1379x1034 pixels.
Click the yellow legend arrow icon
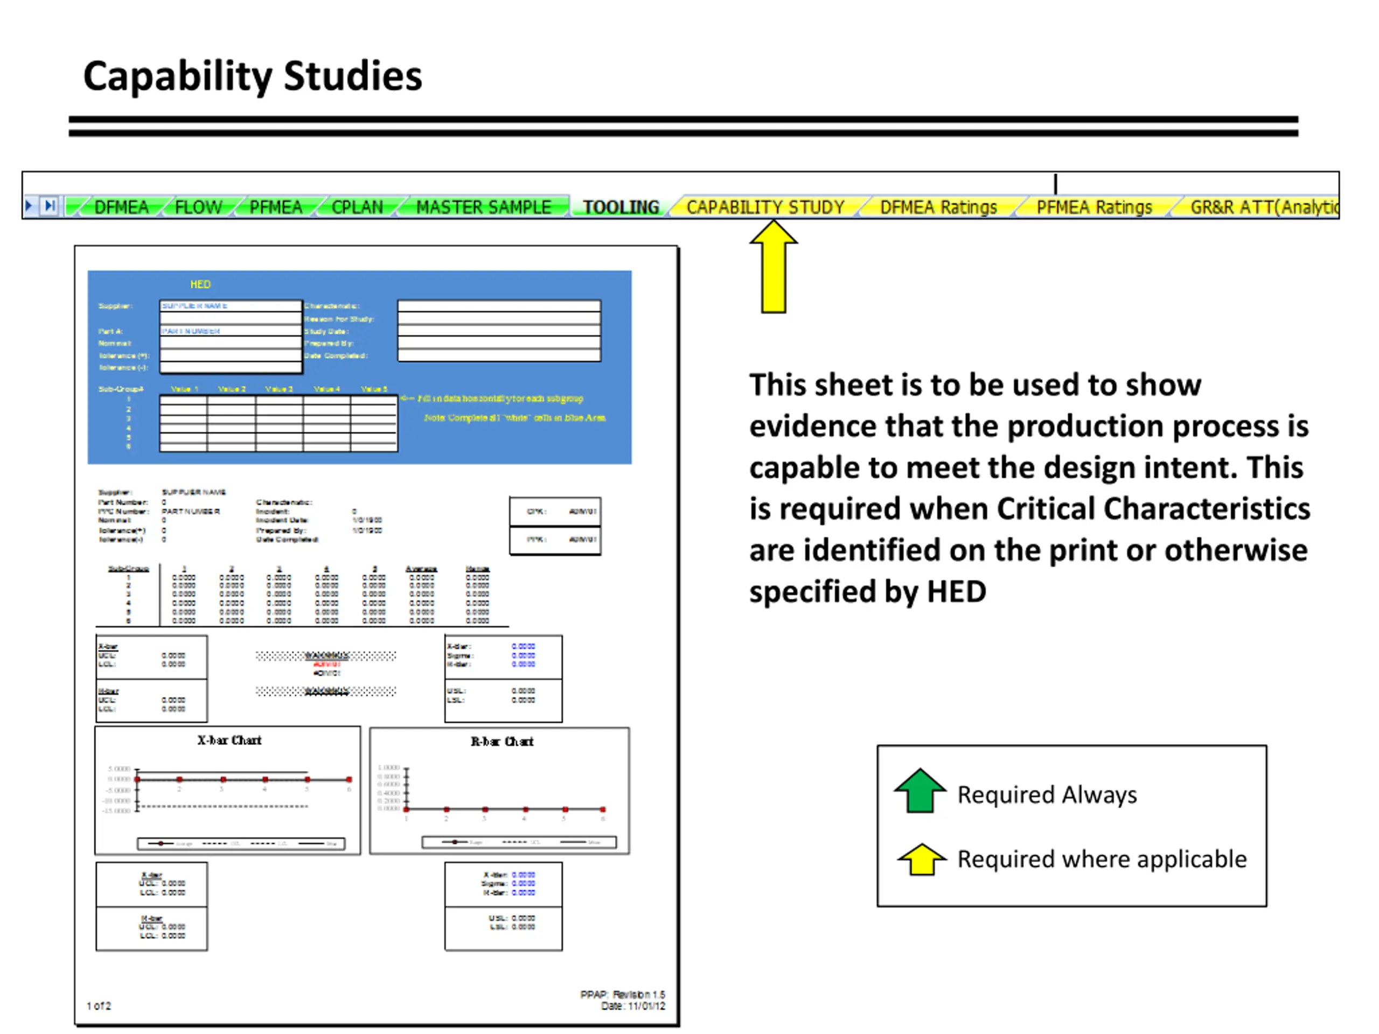click(922, 859)
